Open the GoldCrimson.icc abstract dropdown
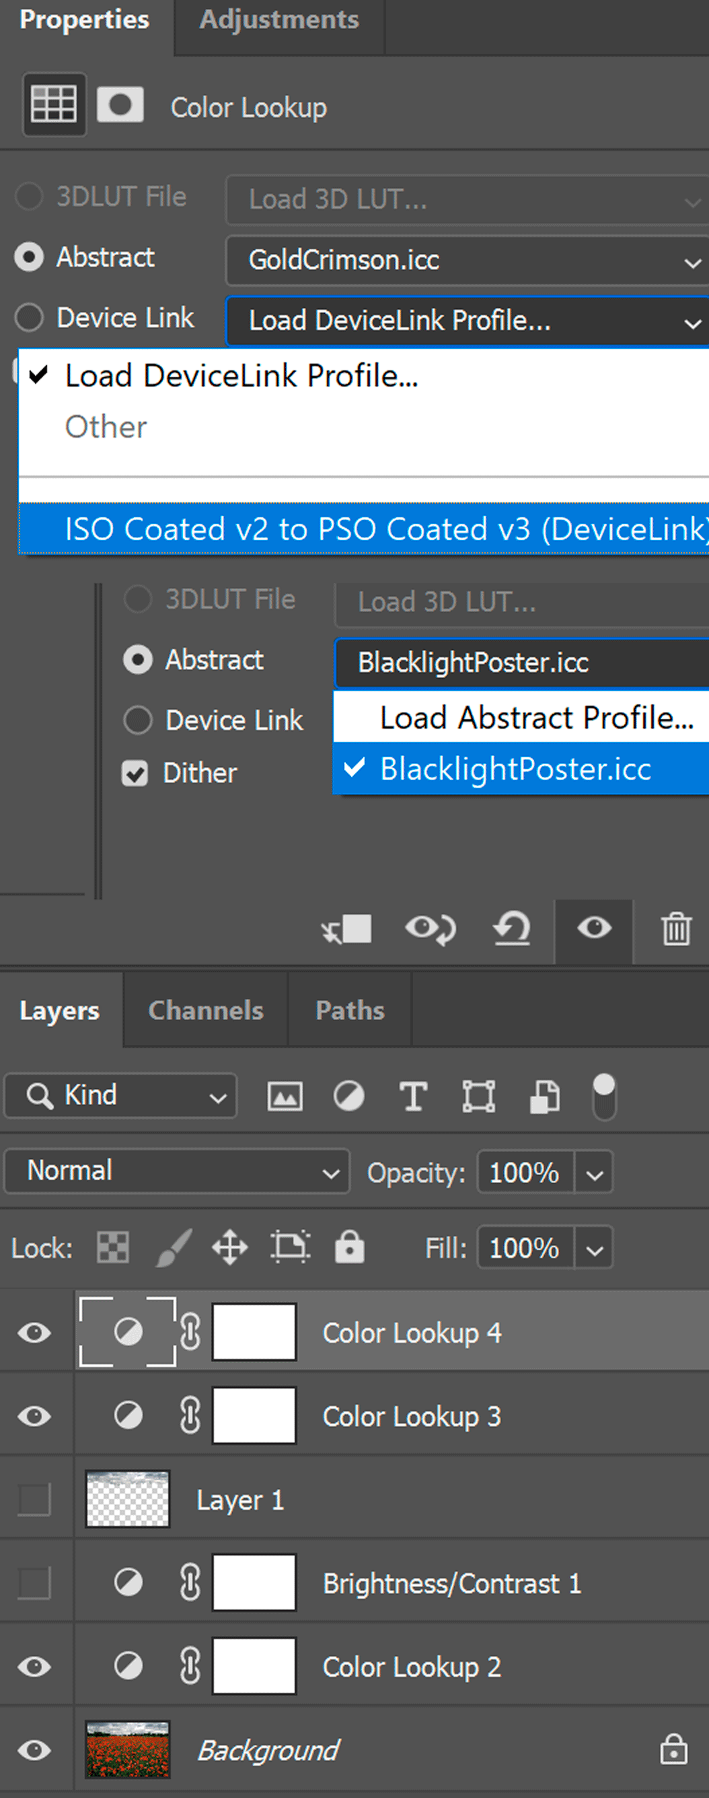Viewport: 709px width, 1798px height. coord(467,261)
